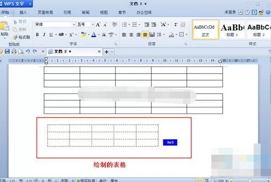This screenshot has width=271, height=182.
Task: Decrease font size with the A- icon
Action: click(105, 25)
